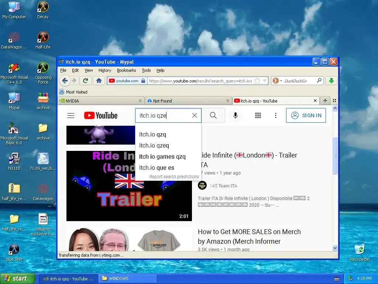Select the hl1110 desktop icon
Viewport: 378px width, 284px height.
(x=14, y=162)
